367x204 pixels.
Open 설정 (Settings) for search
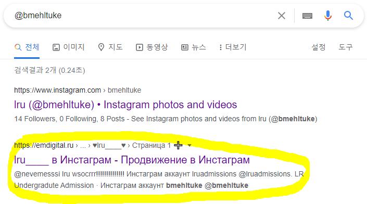pyautogui.click(x=319, y=47)
